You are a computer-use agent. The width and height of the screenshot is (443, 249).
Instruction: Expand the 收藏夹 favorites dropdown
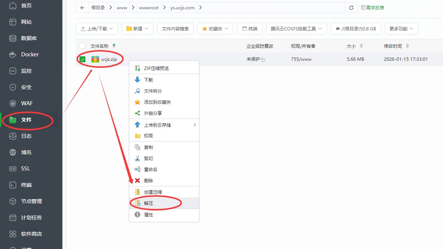tap(215, 28)
